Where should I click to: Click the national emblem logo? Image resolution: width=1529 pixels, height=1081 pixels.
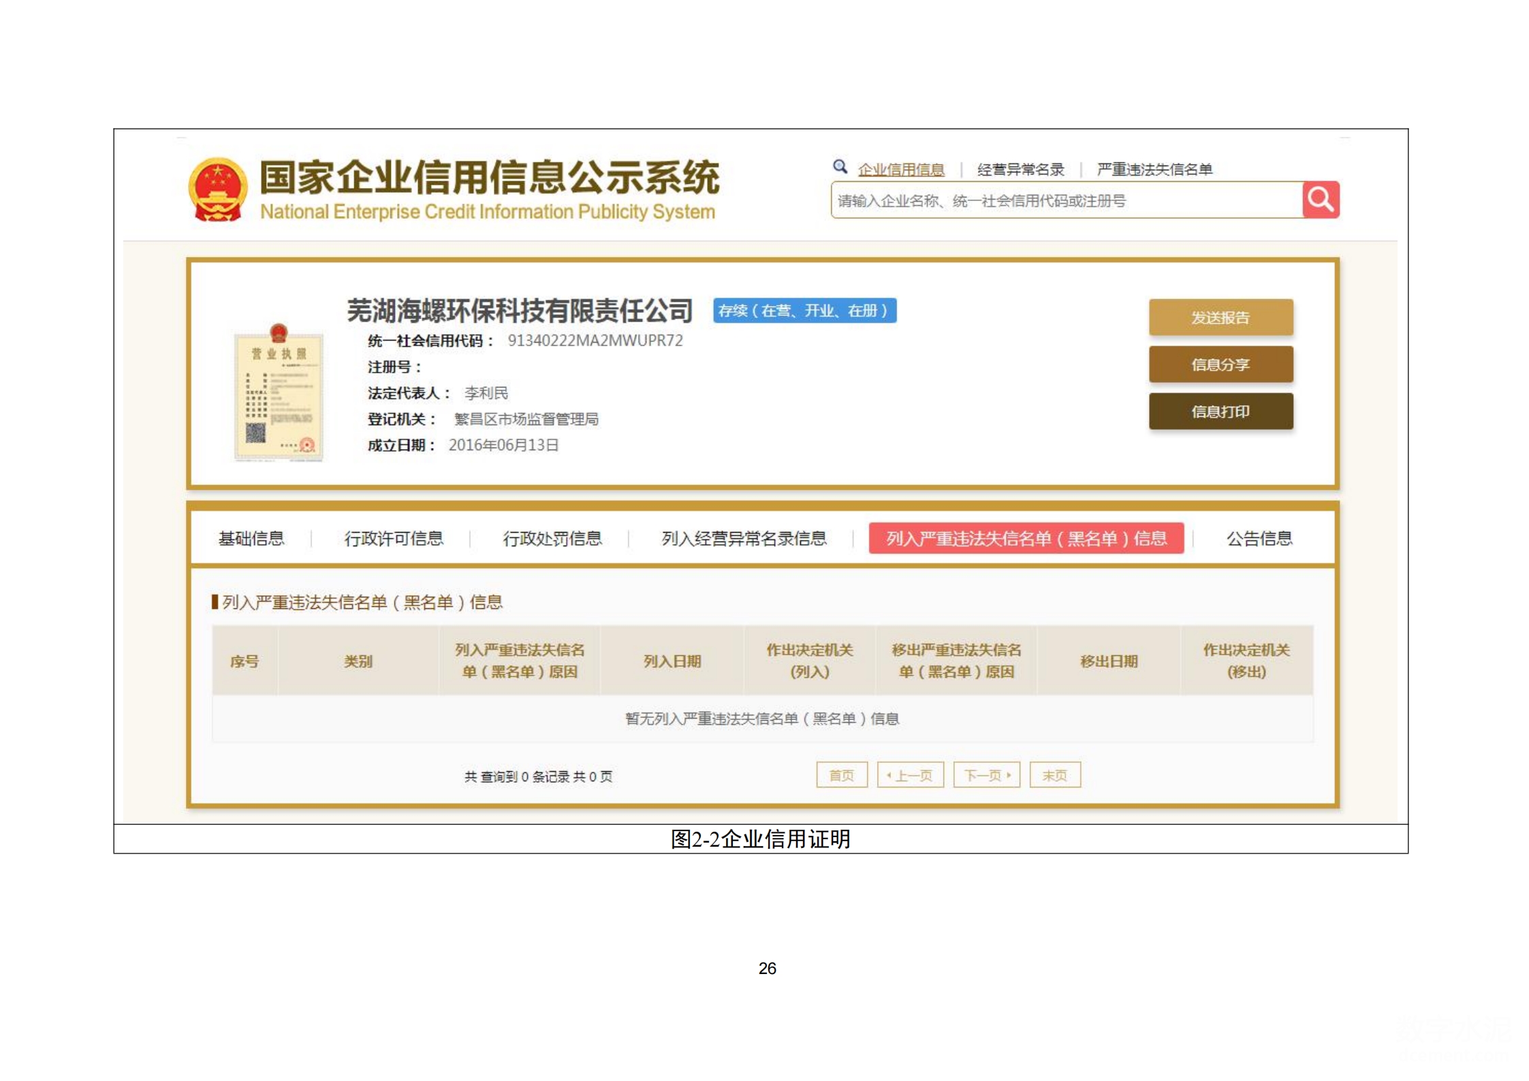coord(217,190)
